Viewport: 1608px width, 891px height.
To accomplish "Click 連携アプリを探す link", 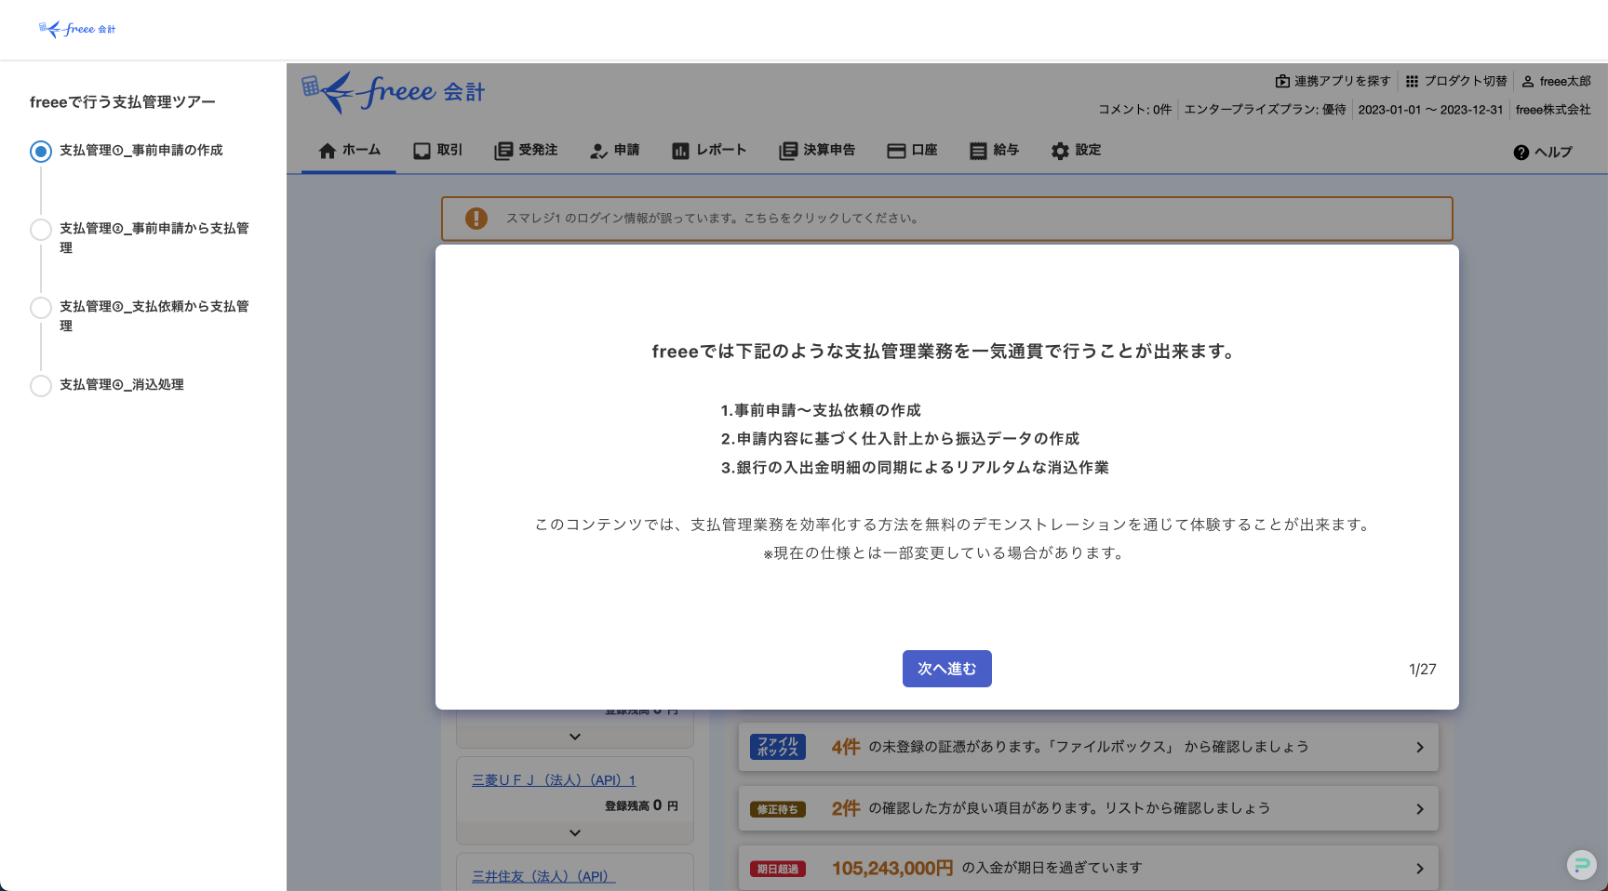I will pyautogui.click(x=1333, y=82).
